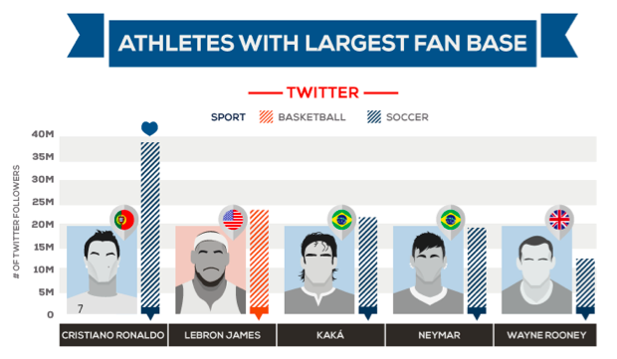Viewport: 617px width, 359px height.
Task: Click Cristiano Ronaldo's portrait
Action: 102,269
